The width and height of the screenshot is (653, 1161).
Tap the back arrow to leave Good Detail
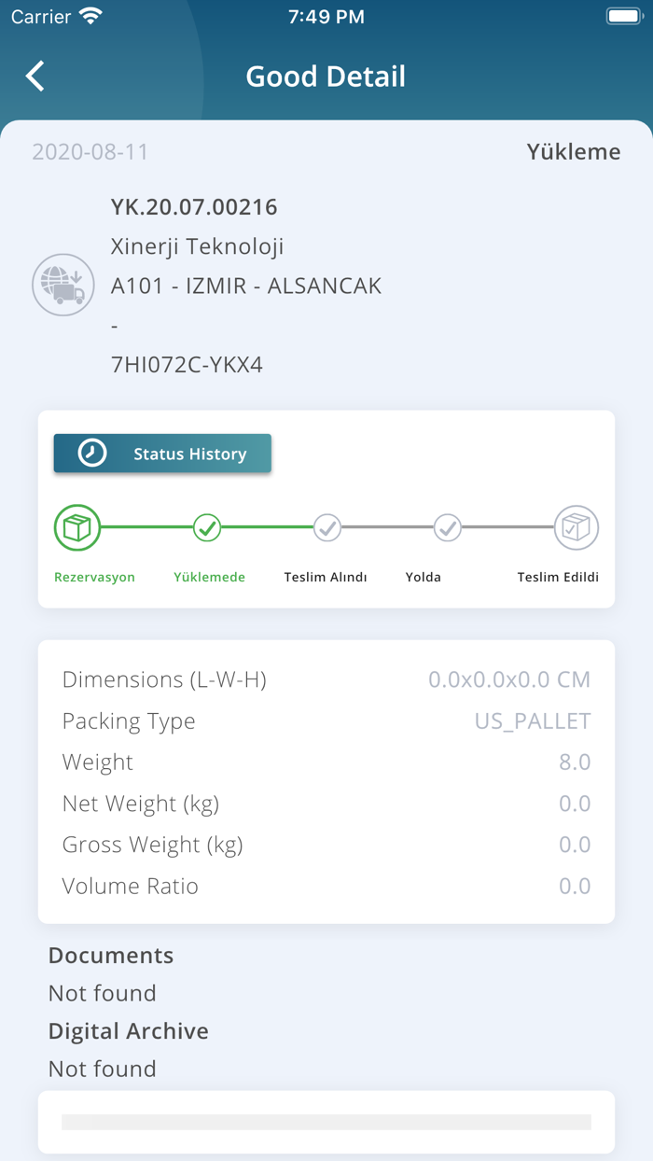[35, 77]
